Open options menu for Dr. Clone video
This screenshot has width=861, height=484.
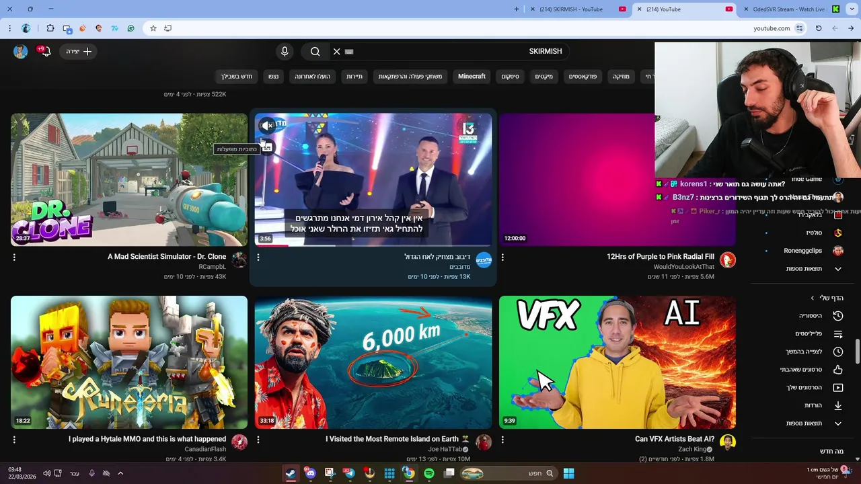14,257
